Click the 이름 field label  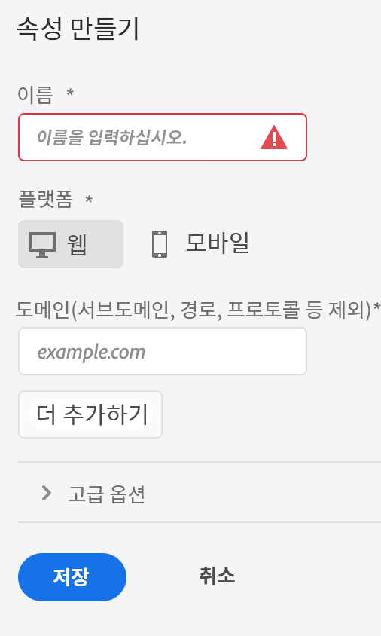35,95
